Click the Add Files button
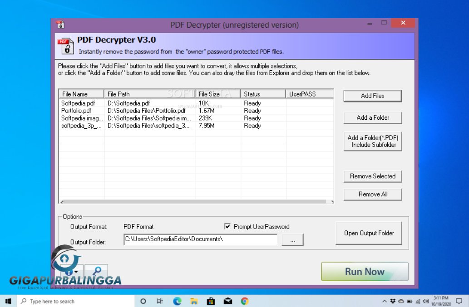 coord(372,96)
